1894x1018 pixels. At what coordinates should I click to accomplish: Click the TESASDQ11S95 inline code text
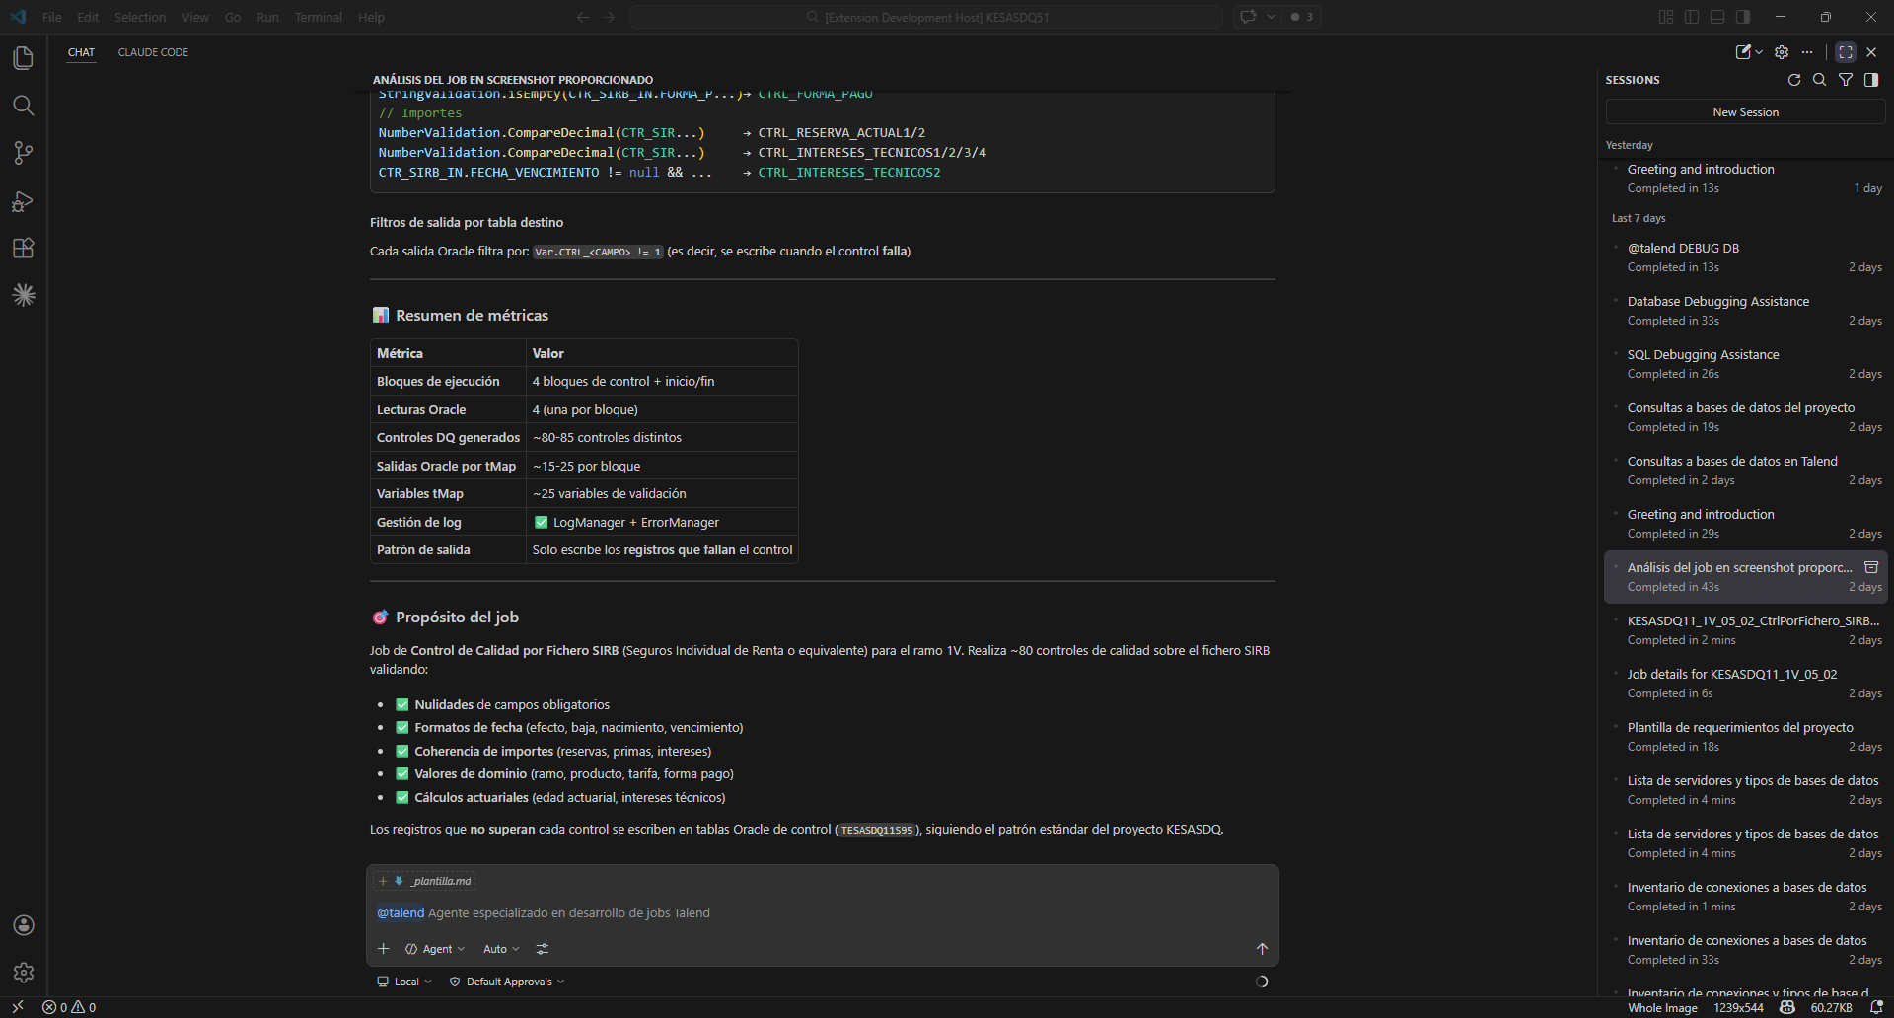click(x=877, y=830)
